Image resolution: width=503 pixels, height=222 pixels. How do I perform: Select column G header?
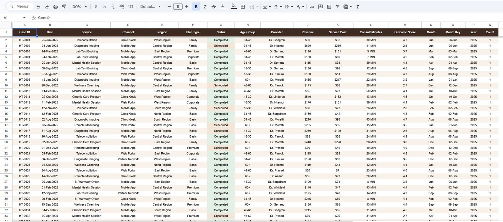(221, 25)
